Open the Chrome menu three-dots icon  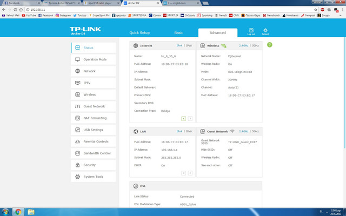tap(342, 10)
